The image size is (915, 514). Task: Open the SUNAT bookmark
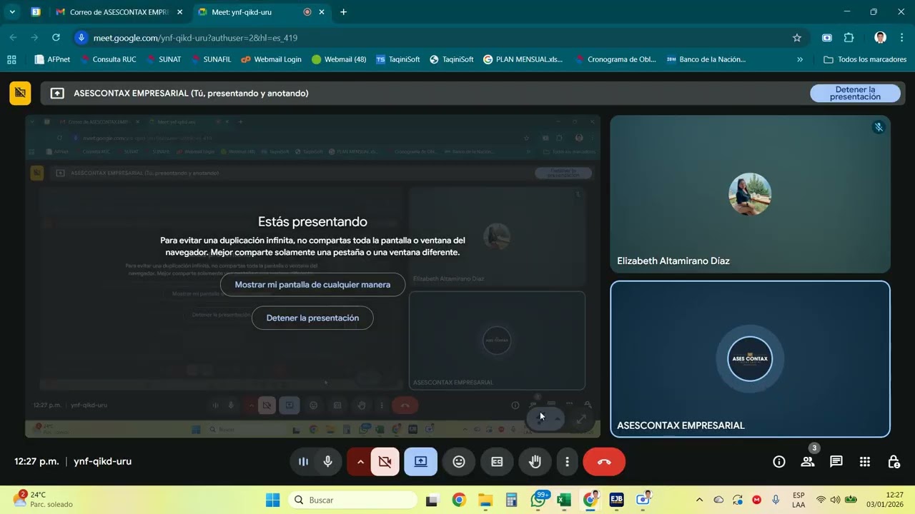(x=164, y=59)
